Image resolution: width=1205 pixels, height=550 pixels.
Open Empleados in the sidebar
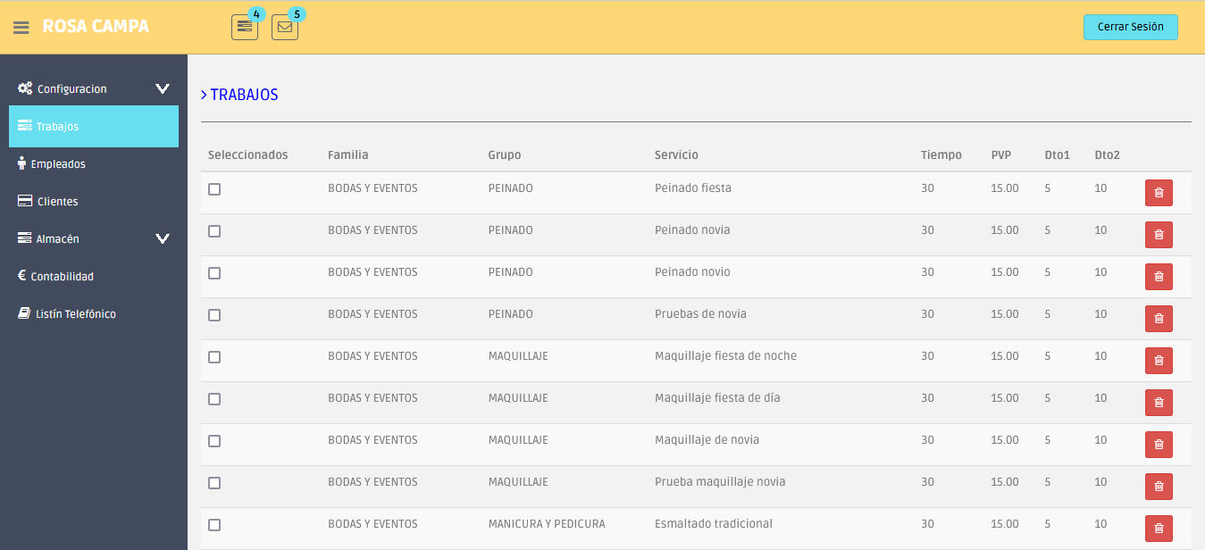[x=57, y=164]
